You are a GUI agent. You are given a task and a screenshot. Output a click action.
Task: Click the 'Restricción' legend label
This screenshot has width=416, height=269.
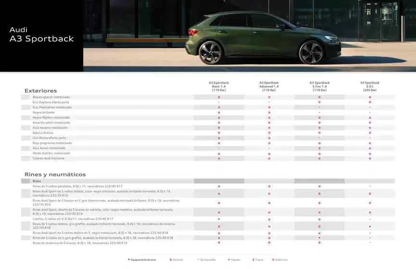point(281,260)
